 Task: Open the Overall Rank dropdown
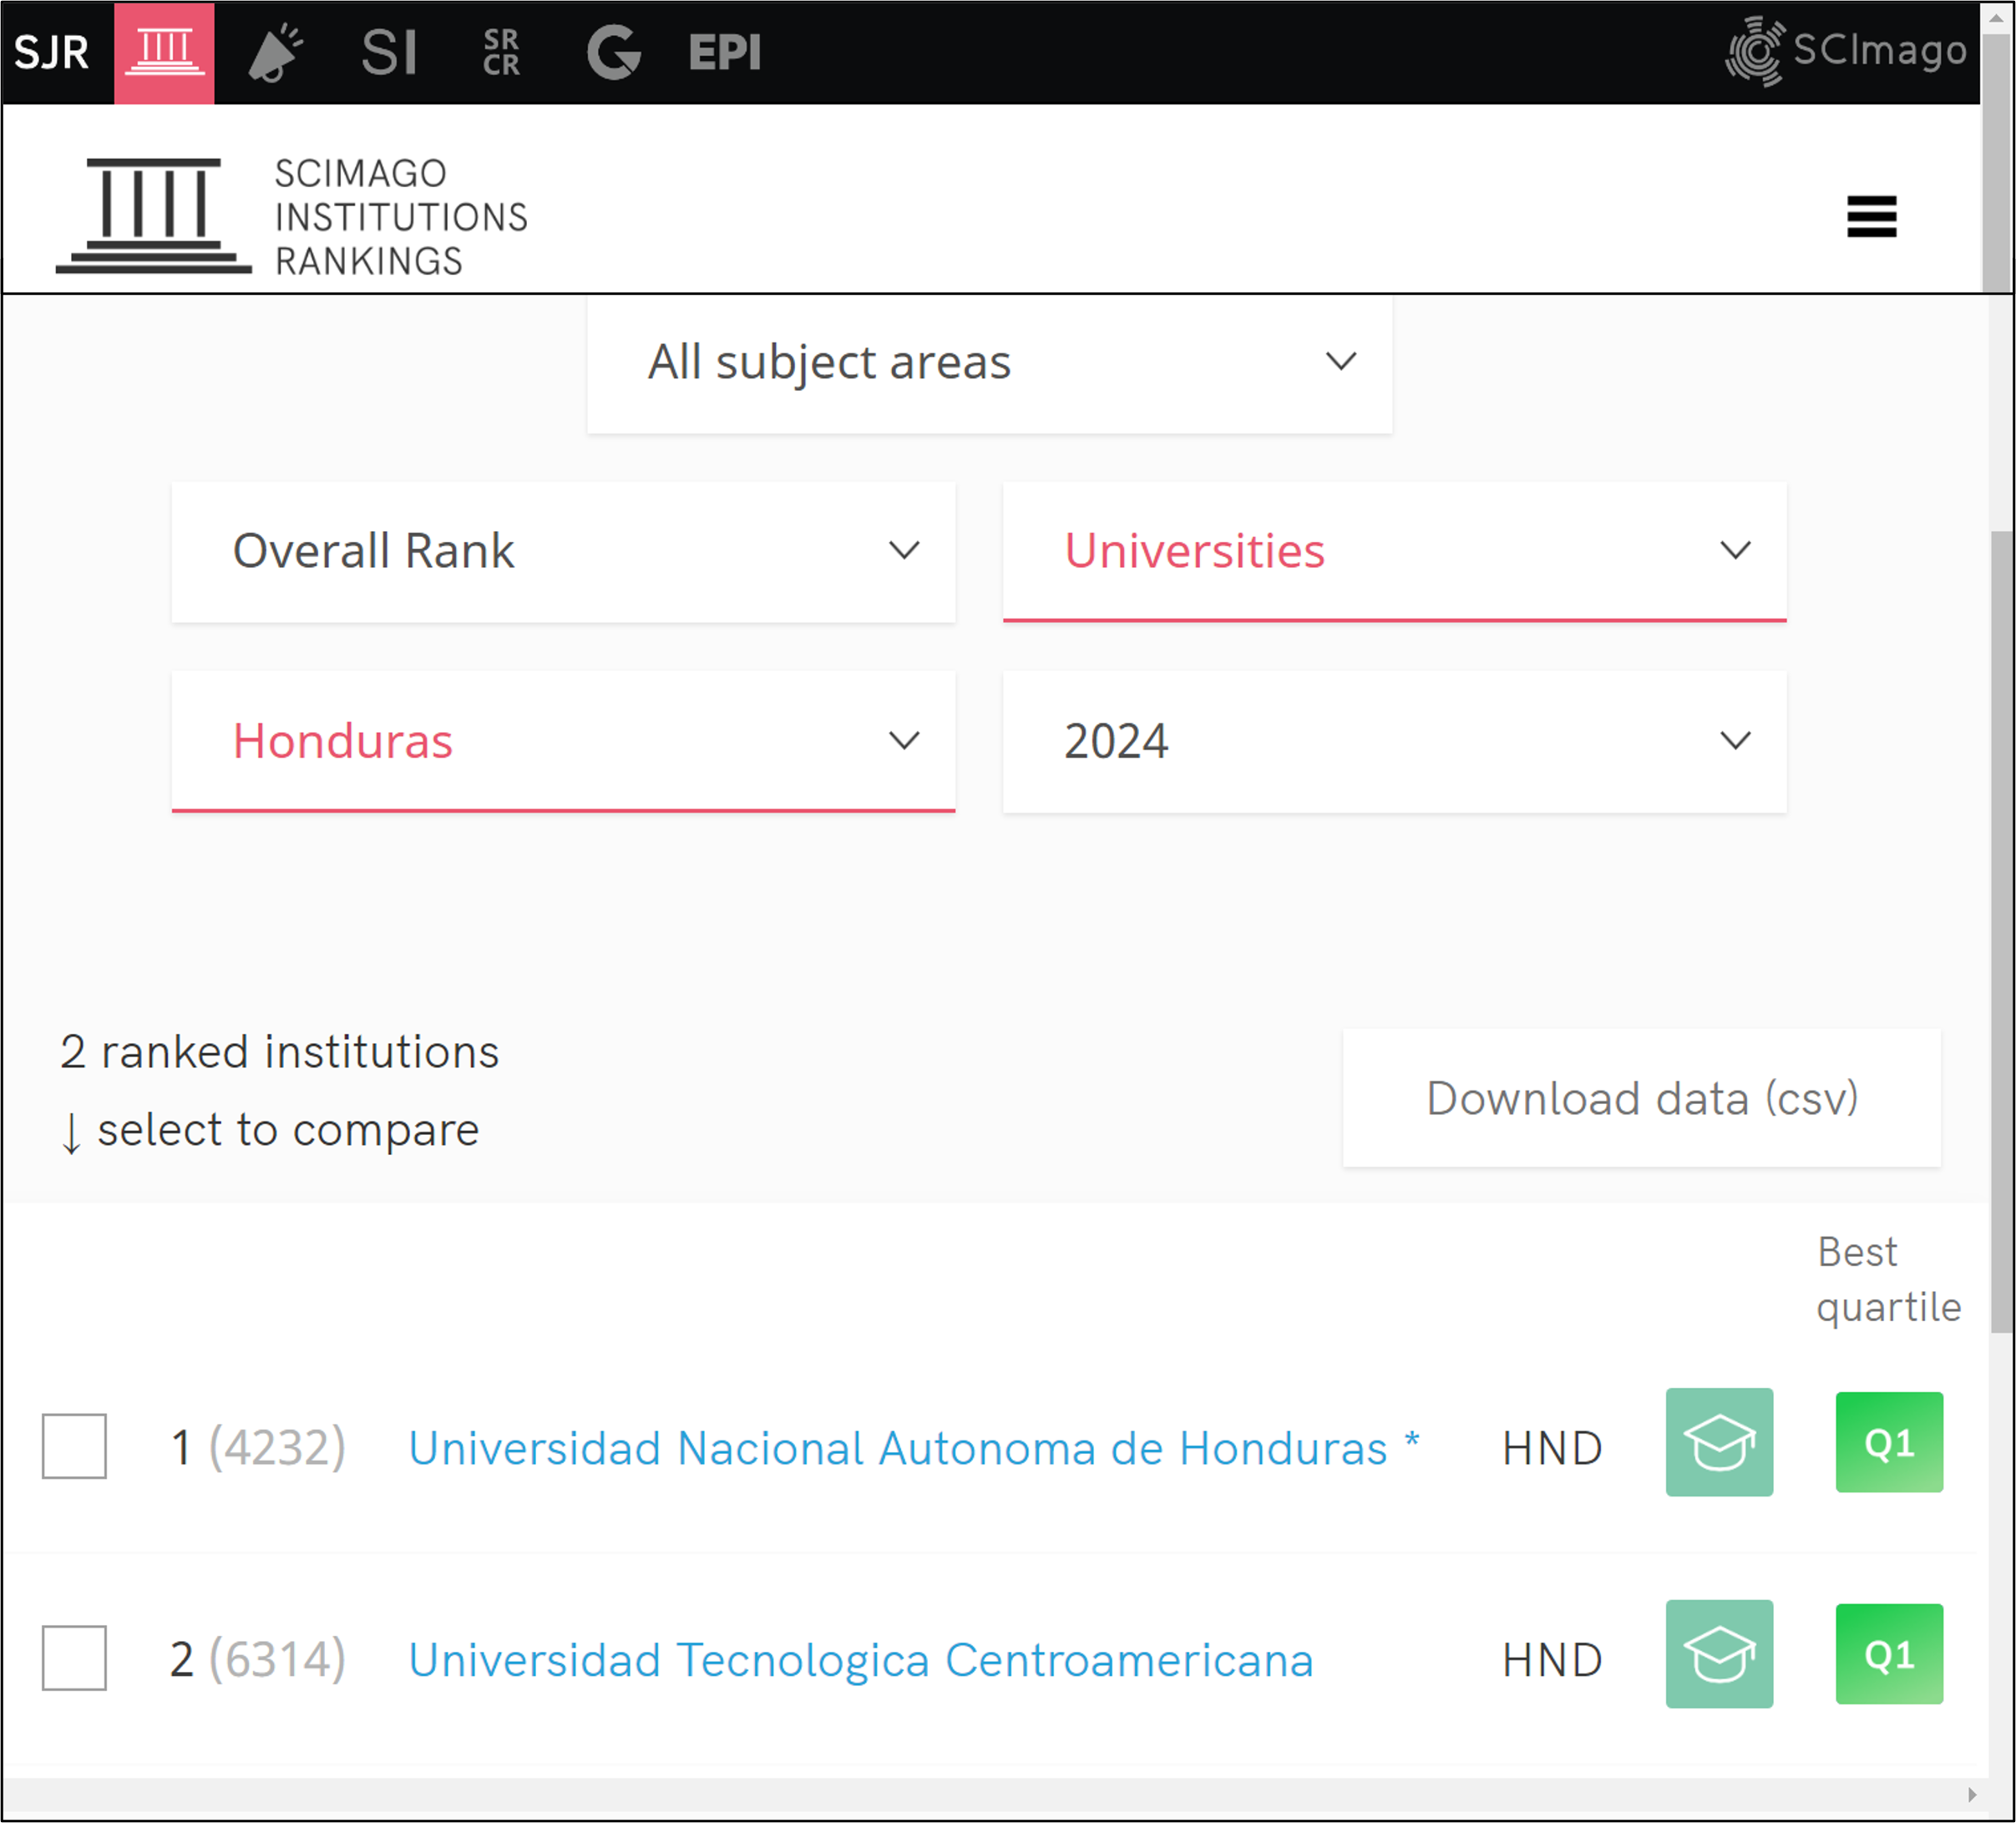pyautogui.click(x=563, y=552)
